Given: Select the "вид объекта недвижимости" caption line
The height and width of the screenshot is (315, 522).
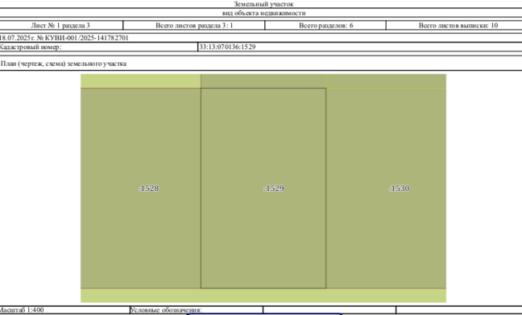Looking at the screenshot, I should 263,13.
